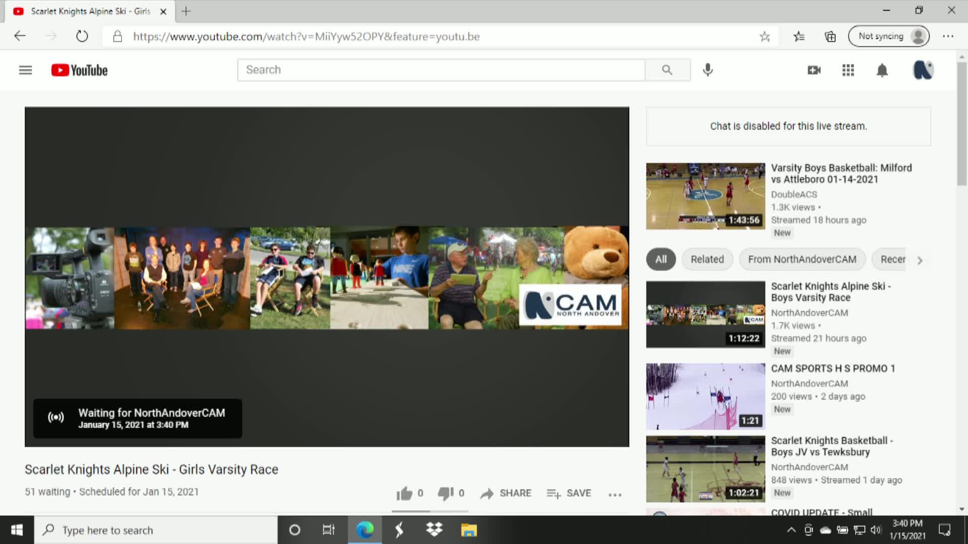The width and height of the screenshot is (968, 544).
Task: Click the Boys Varsity Race thumbnail showing 1:12:22
Action: (x=705, y=314)
